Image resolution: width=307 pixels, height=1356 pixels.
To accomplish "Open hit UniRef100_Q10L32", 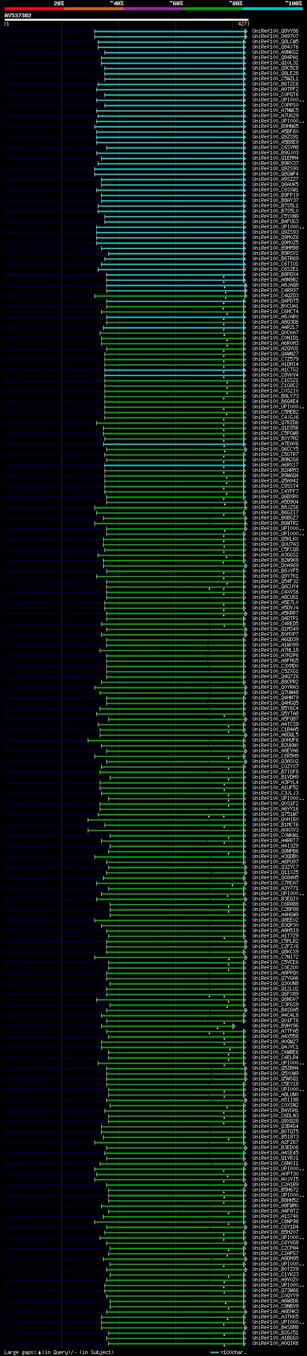I will tap(275, 63).
